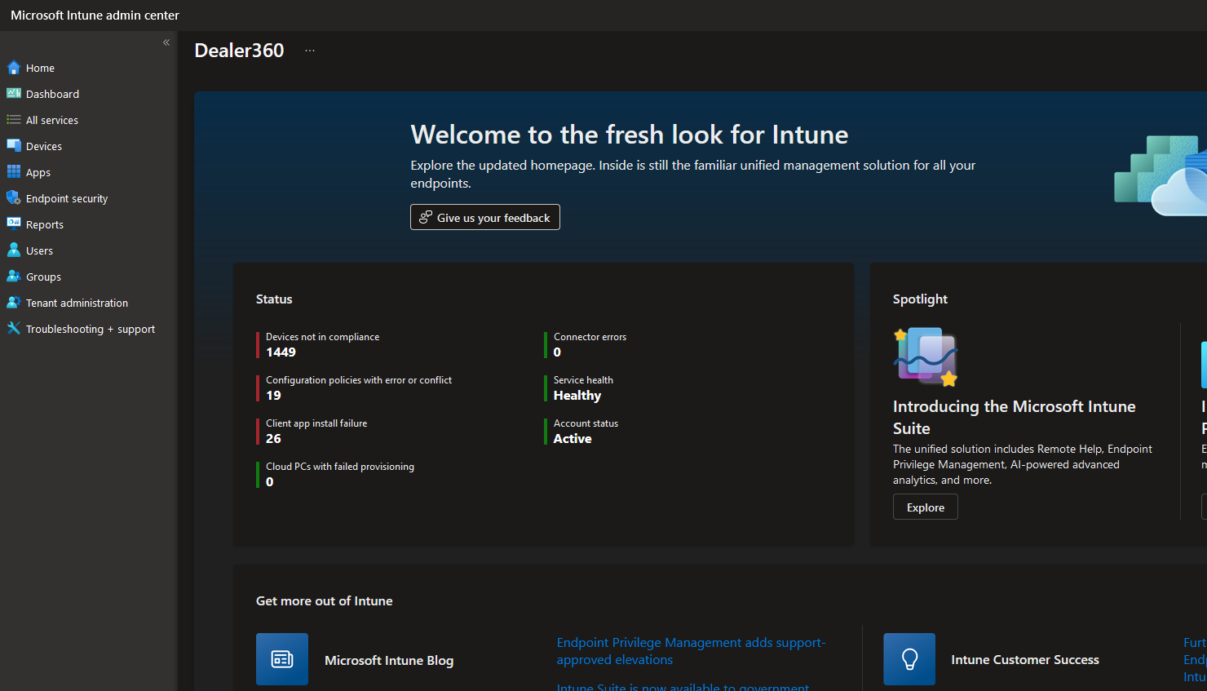Click the Microsoft Intune Blog news icon
Image resolution: width=1207 pixels, height=691 pixels.
(282, 659)
